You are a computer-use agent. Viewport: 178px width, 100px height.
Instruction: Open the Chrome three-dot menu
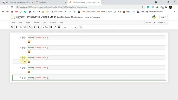[175, 7]
